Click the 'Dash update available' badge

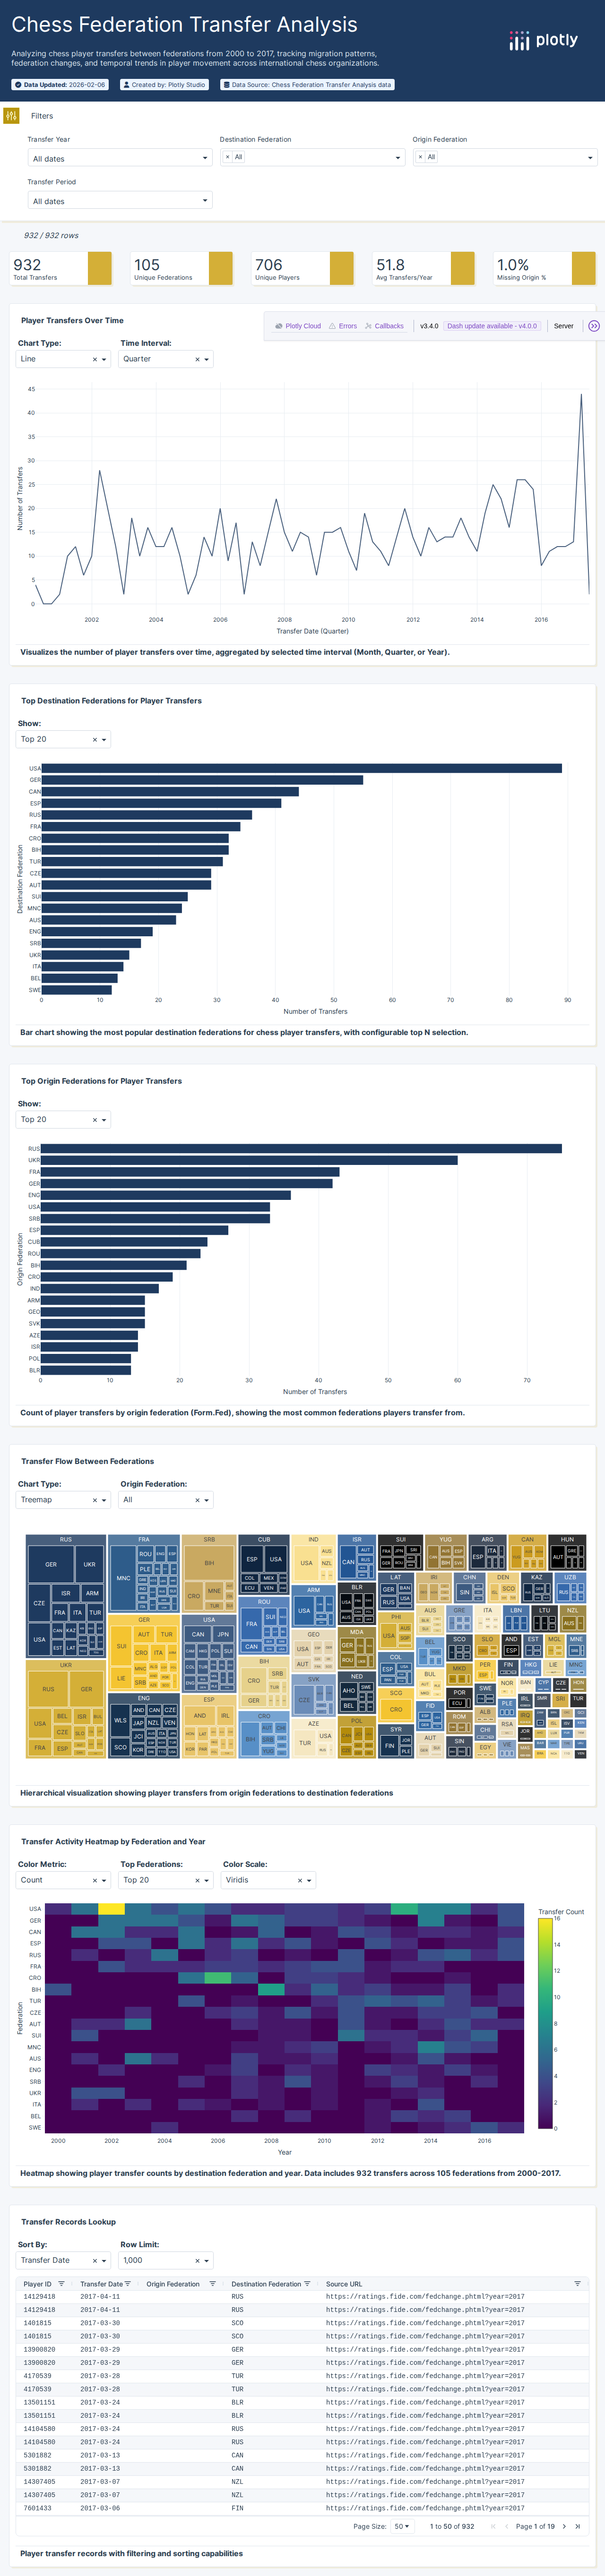pos(492,326)
